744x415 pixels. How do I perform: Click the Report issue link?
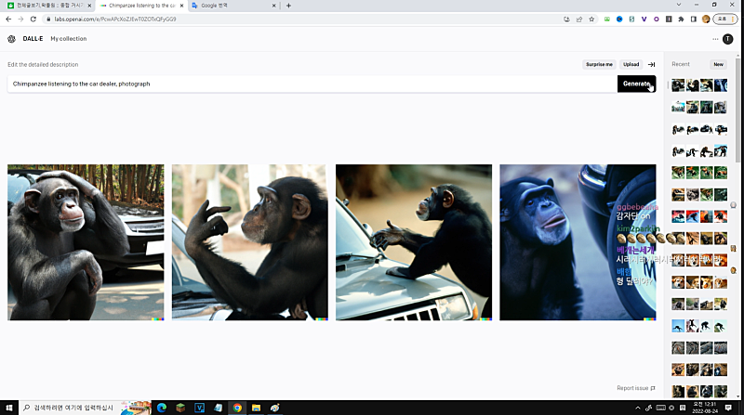pyautogui.click(x=635, y=388)
